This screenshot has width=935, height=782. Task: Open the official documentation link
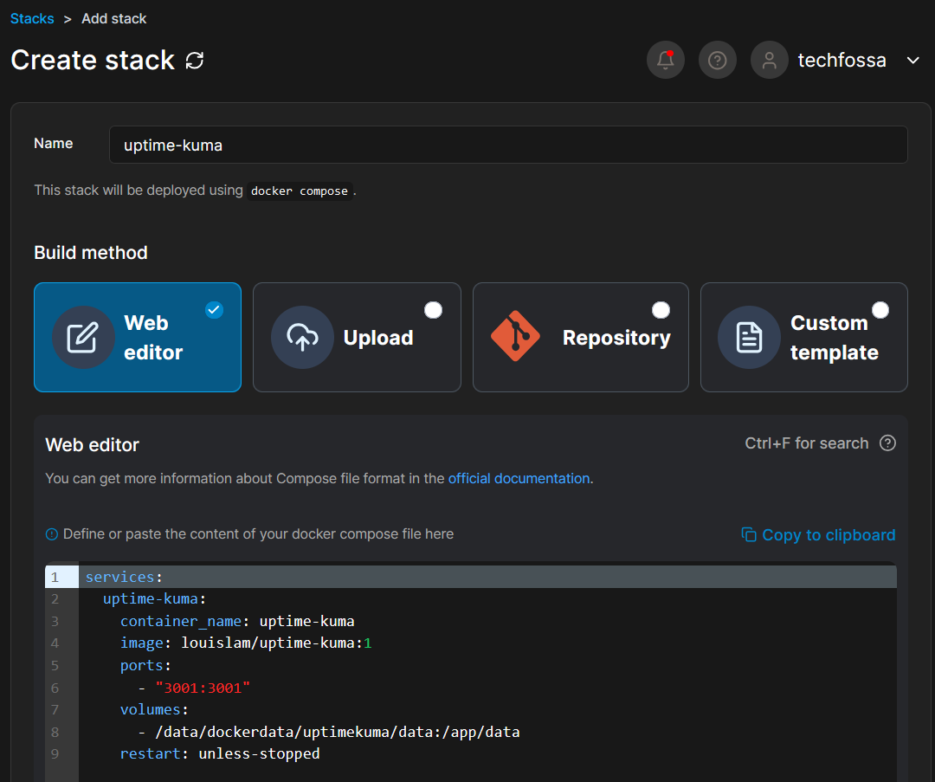[519, 478]
